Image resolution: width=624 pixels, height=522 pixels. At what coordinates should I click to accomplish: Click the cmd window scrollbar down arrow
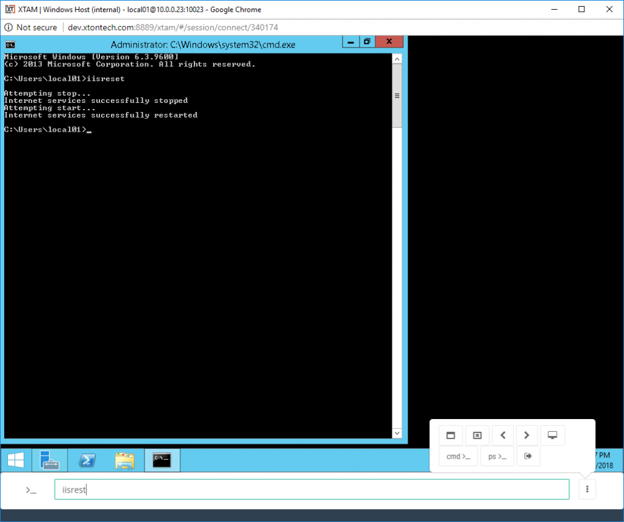click(397, 432)
